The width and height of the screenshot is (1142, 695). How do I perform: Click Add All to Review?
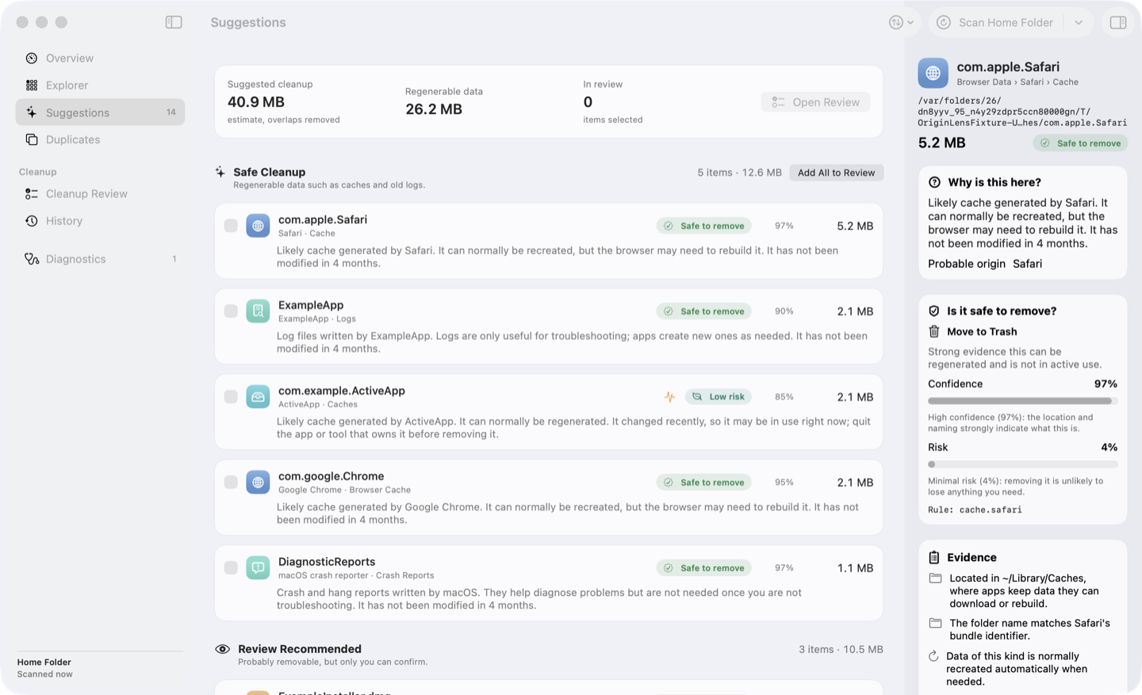point(836,173)
